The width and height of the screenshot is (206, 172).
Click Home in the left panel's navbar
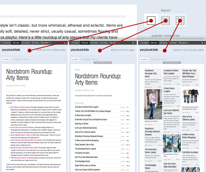tap(7, 43)
